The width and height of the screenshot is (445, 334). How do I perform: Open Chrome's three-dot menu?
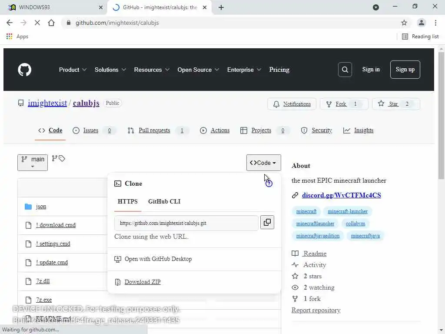click(x=435, y=23)
